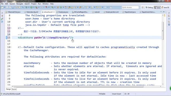171x96 pixels.
Task: Switch to Employee.hbm.xml editor tab
Action: tap(111, 12)
